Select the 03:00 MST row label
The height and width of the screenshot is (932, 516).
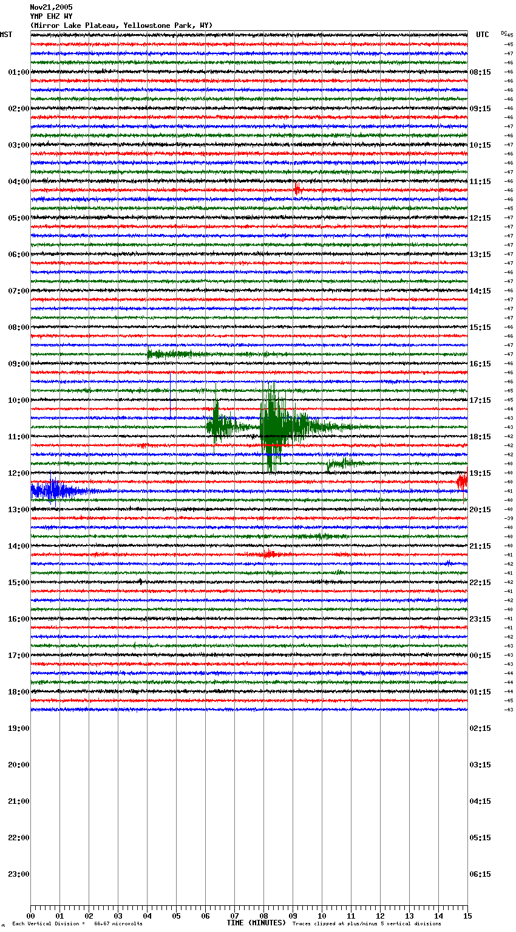tap(19, 145)
